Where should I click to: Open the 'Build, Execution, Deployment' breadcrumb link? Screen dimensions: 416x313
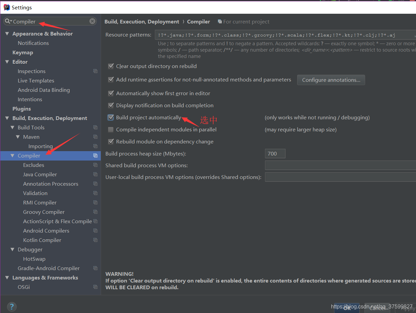tap(141, 21)
